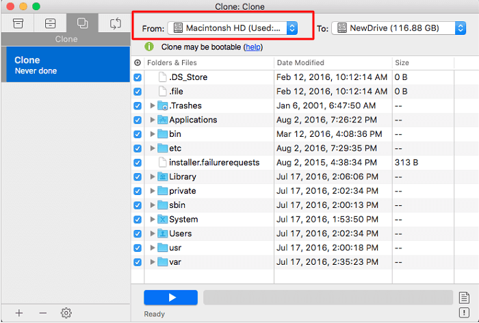Expand the Applications folder
Image resolution: width=479 pixels, height=323 pixels.
pos(153,120)
